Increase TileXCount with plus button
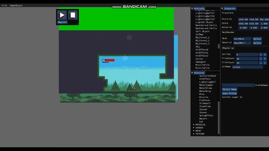This screenshot has height=151, width=269. [265, 59]
